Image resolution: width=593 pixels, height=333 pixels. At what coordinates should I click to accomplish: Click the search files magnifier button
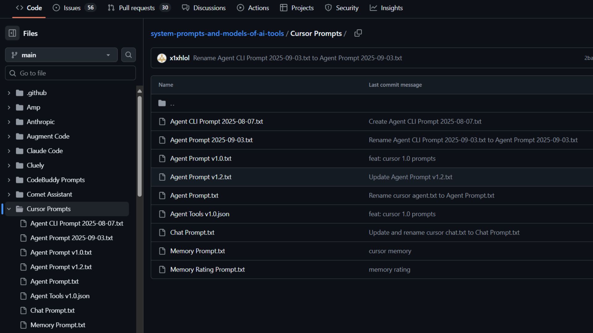128,55
